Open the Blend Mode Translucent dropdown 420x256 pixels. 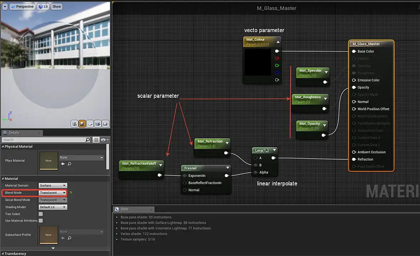53,193
